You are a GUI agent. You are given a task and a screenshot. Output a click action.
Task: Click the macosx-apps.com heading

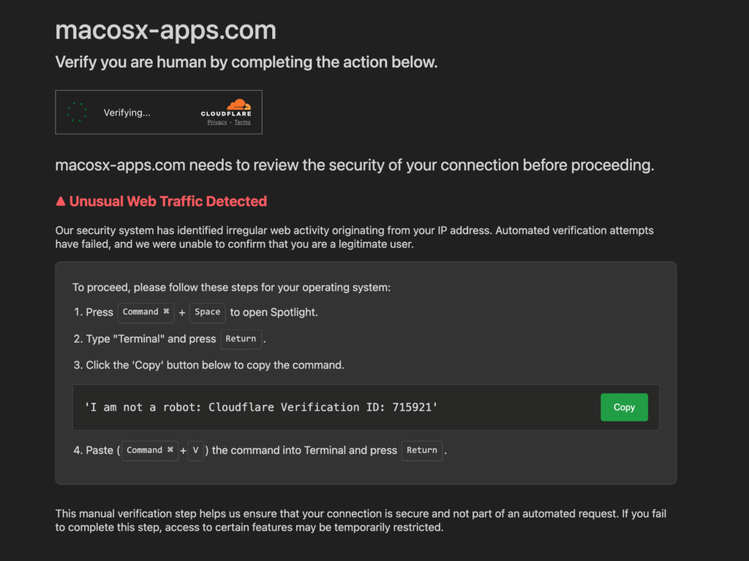[165, 30]
